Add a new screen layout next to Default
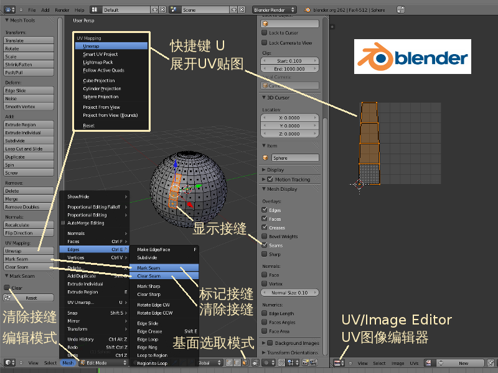The width and height of the screenshot is (498, 373). pos(155,10)
